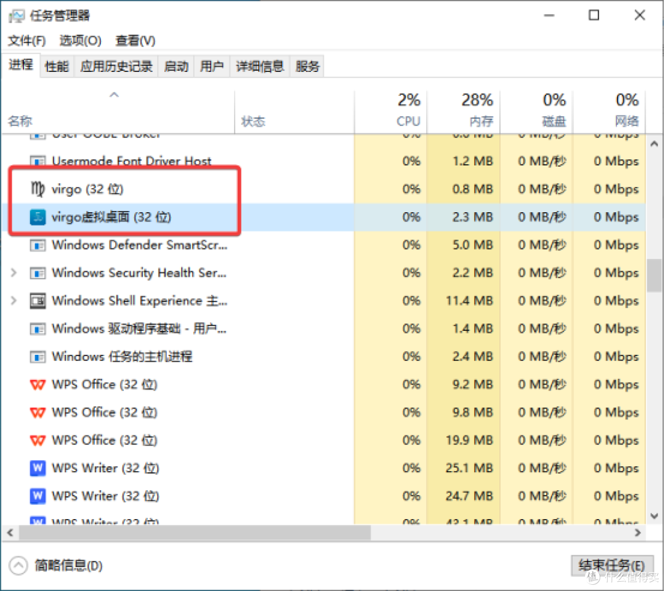Collapse to brief info with 简略信息 arrow
The image size is (665, 591).
pyautogui.click(x=18, y=566)
